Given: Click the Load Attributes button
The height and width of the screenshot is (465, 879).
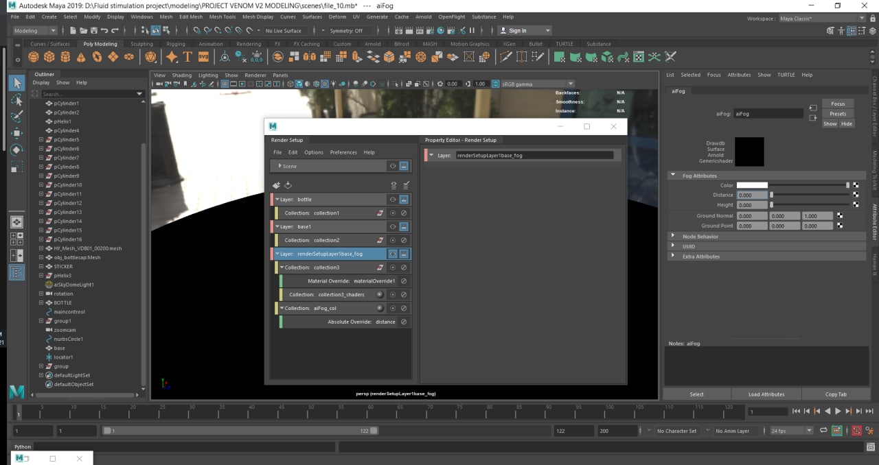Looking at the screenshot, I should point(766,394).
